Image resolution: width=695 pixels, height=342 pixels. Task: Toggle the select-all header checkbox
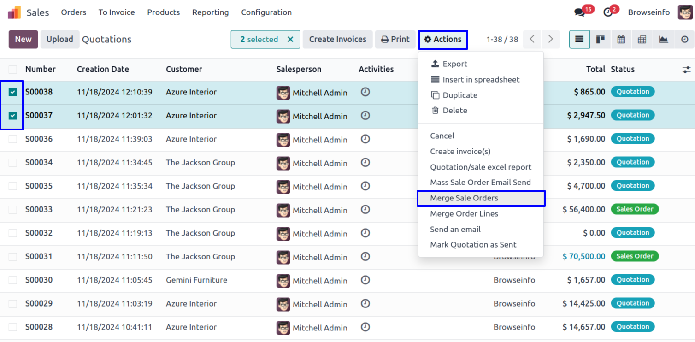pos(13,70)
